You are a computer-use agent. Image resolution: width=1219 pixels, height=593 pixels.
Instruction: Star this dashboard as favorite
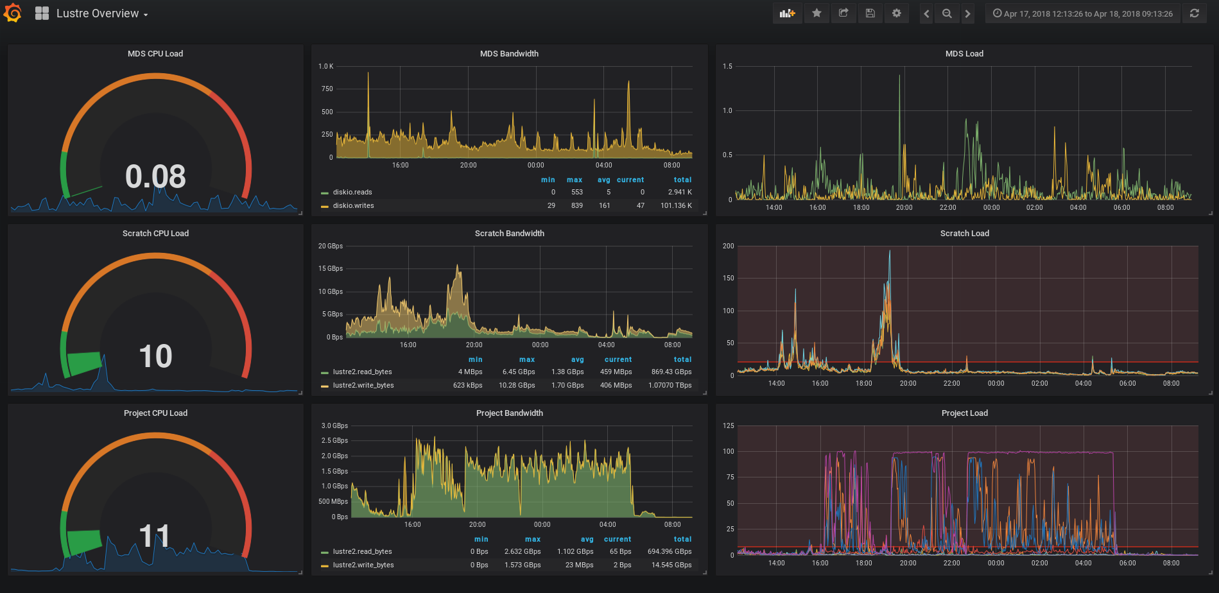click(817, 13)
